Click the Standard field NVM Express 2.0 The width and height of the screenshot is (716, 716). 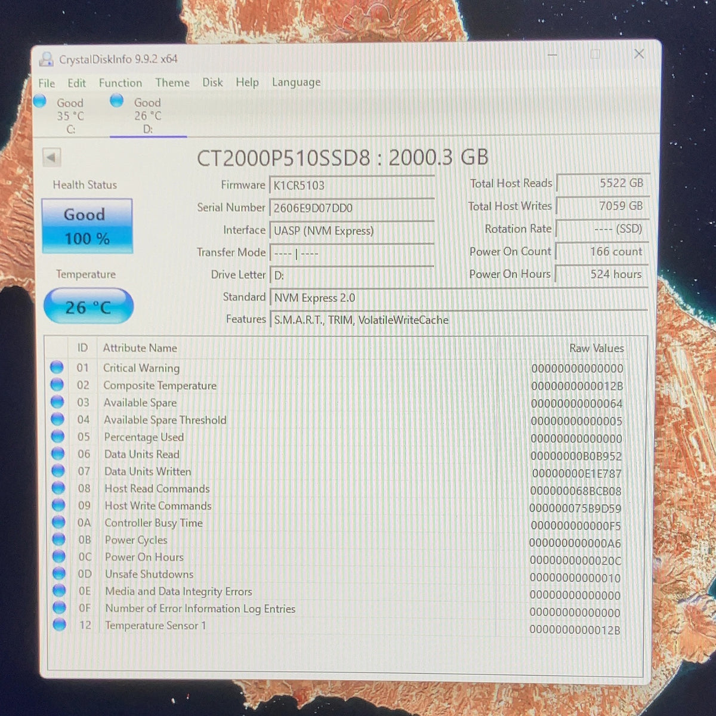point(459,298)
